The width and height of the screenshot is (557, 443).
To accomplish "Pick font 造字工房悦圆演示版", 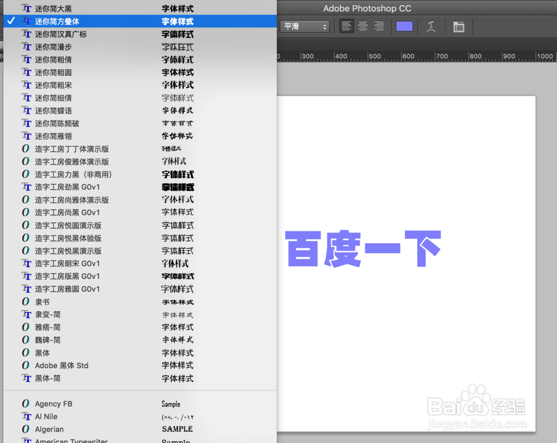I will [x=140, y=225].
